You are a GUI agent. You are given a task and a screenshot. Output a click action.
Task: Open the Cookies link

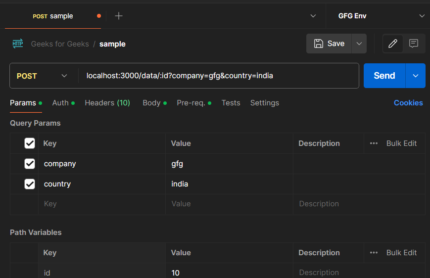click(408, 103)
